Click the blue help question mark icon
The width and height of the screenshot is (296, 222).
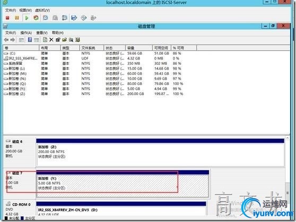[x=30, y=39]
